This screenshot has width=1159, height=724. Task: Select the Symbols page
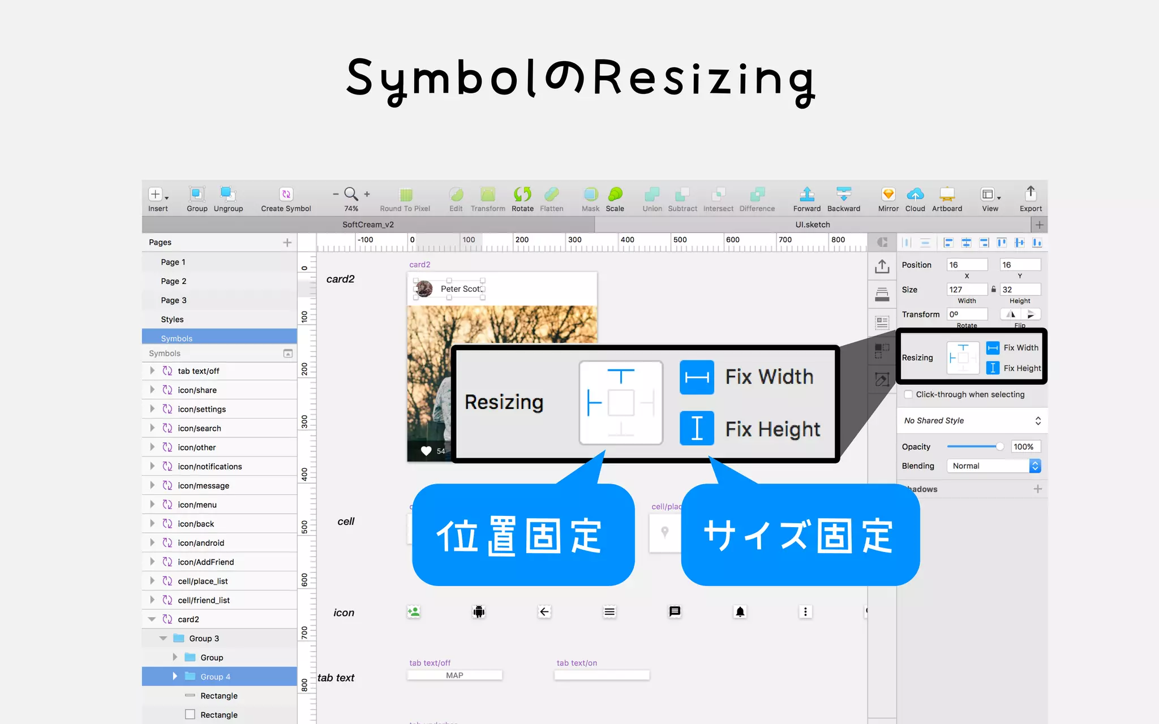220,337
